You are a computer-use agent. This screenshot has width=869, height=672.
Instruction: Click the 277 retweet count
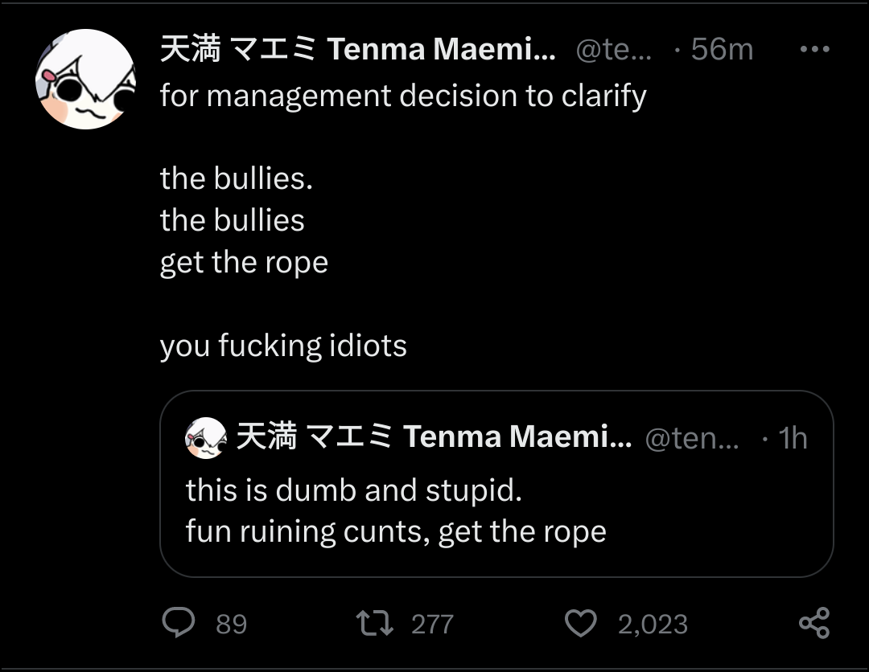432,625
